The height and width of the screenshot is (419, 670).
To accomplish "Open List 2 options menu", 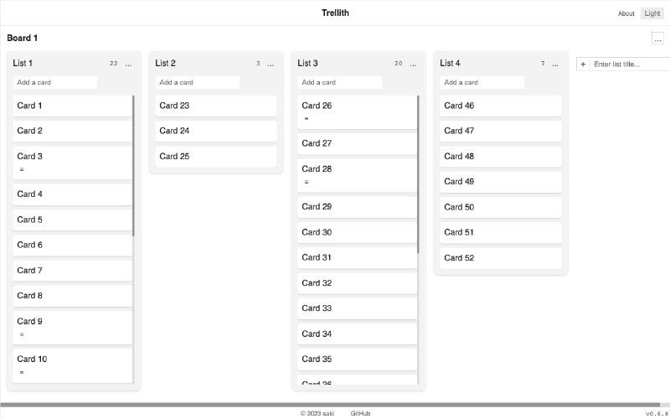I will (x=271, y=64).
